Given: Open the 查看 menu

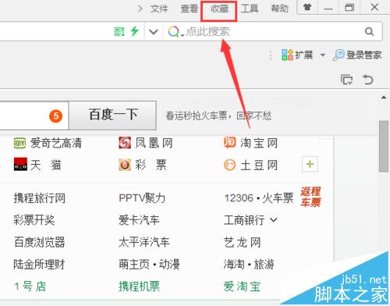Looking at the screenshot, I should [190, 9].
